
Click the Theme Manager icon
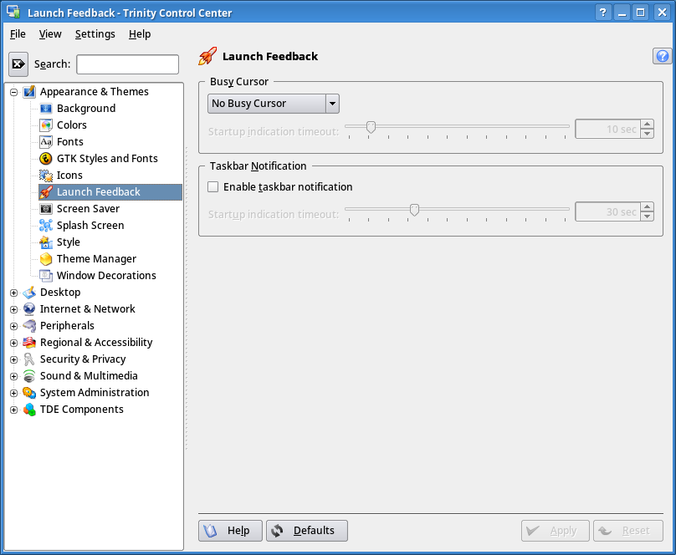[x=45, y=259]
